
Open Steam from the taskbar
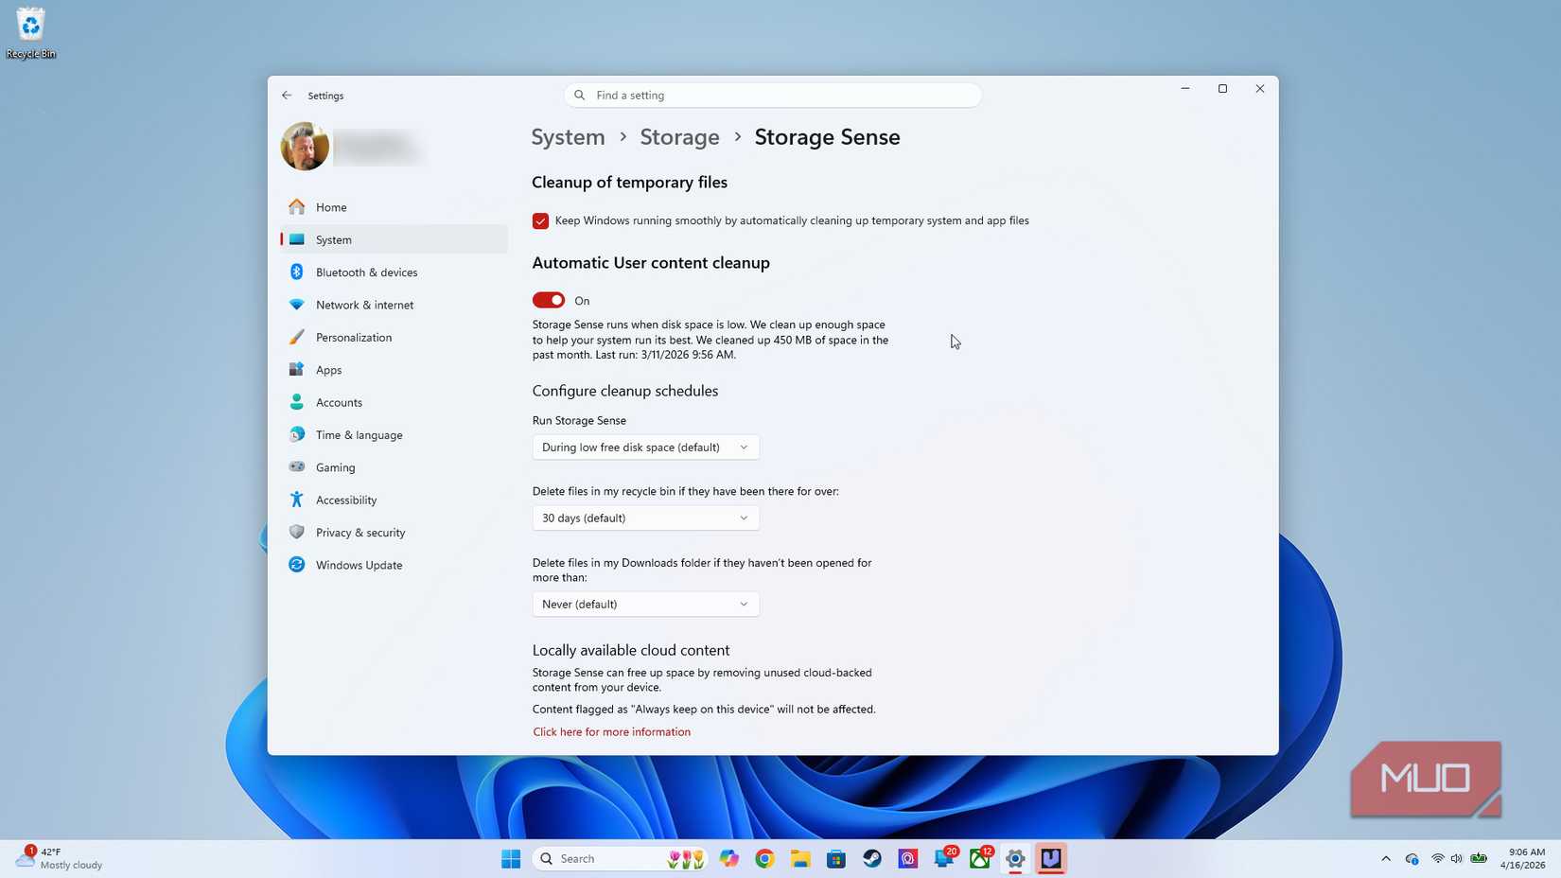[871, 858]
